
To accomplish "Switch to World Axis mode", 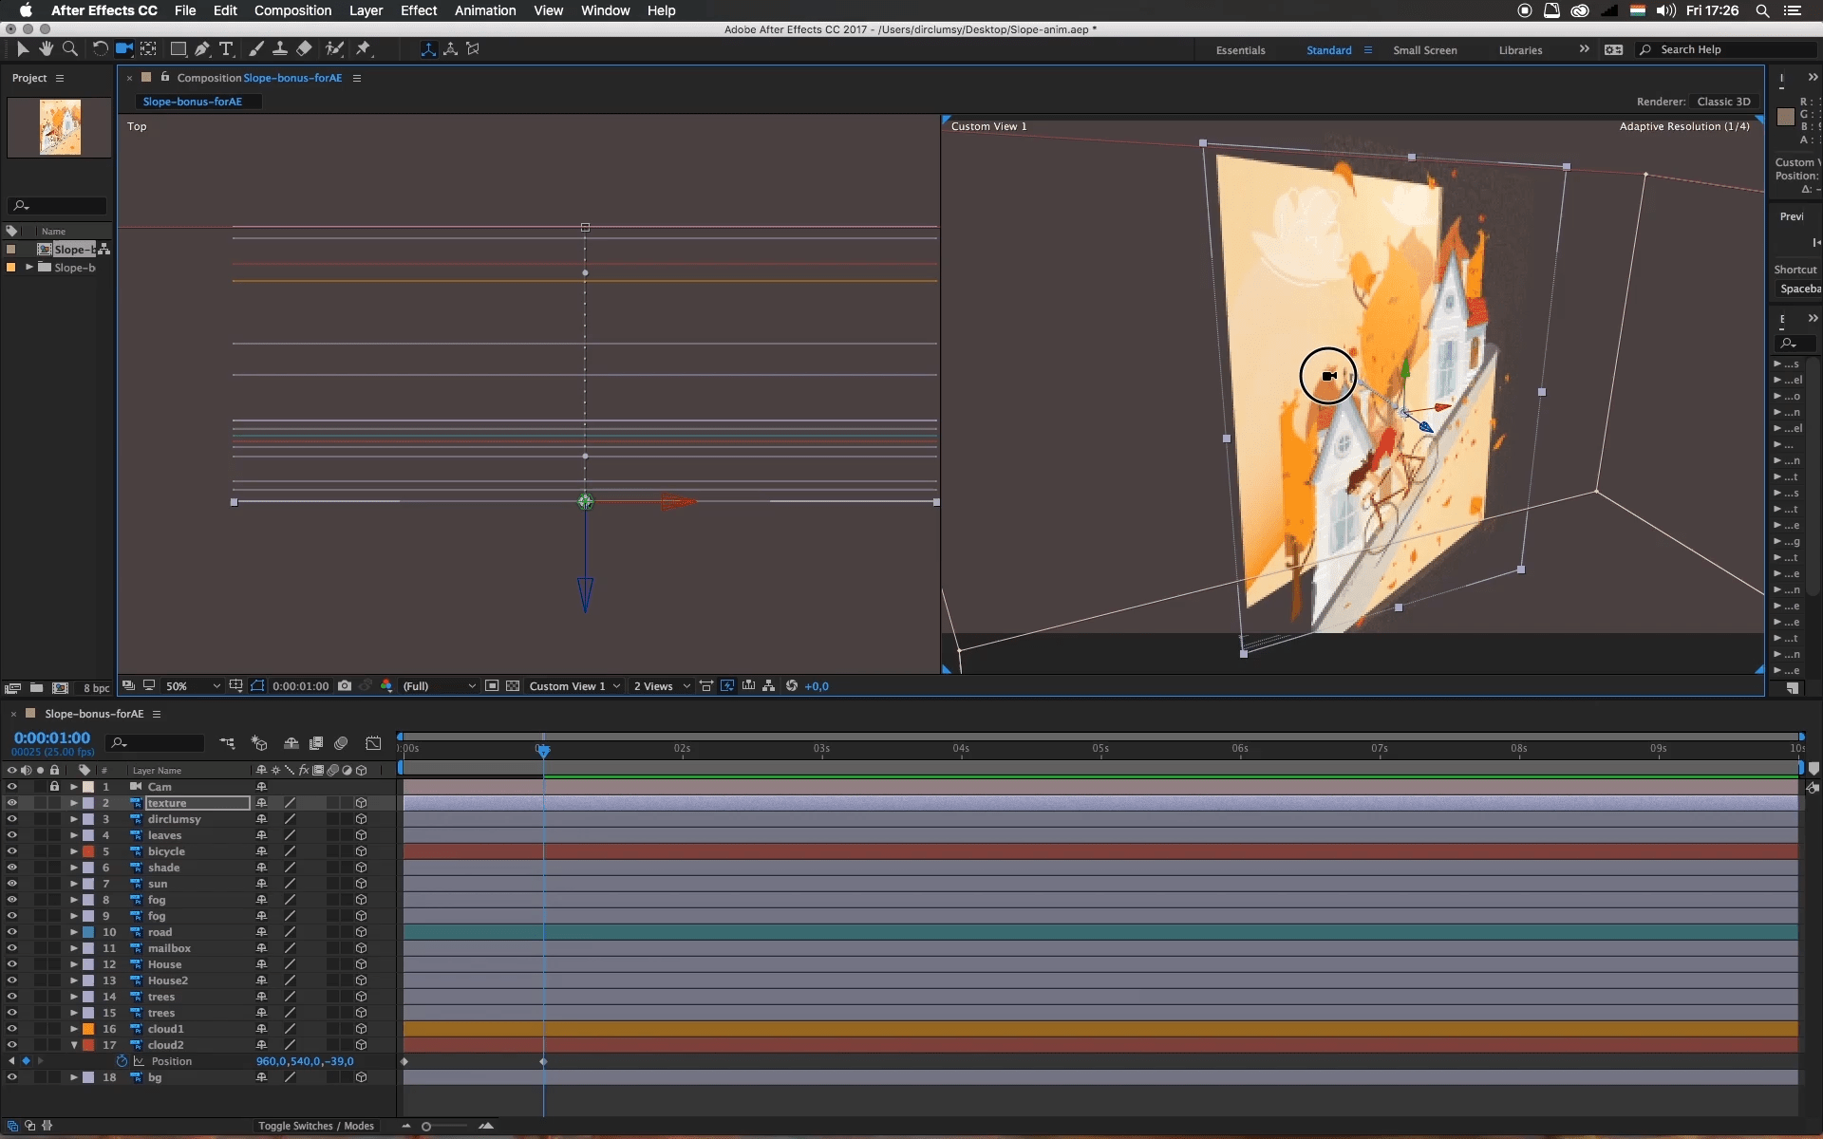I will [x=451, y=49].
